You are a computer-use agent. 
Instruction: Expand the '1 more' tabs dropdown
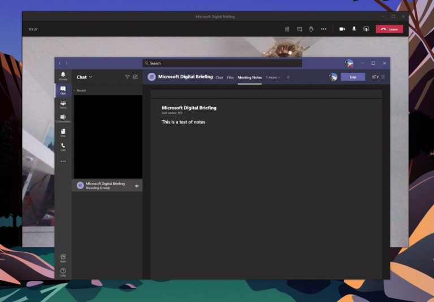(x=273, y=77)
